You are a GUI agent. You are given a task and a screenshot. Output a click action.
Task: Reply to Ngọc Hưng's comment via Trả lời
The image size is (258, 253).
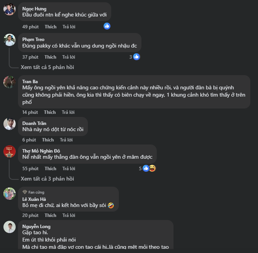click(69, 26)
